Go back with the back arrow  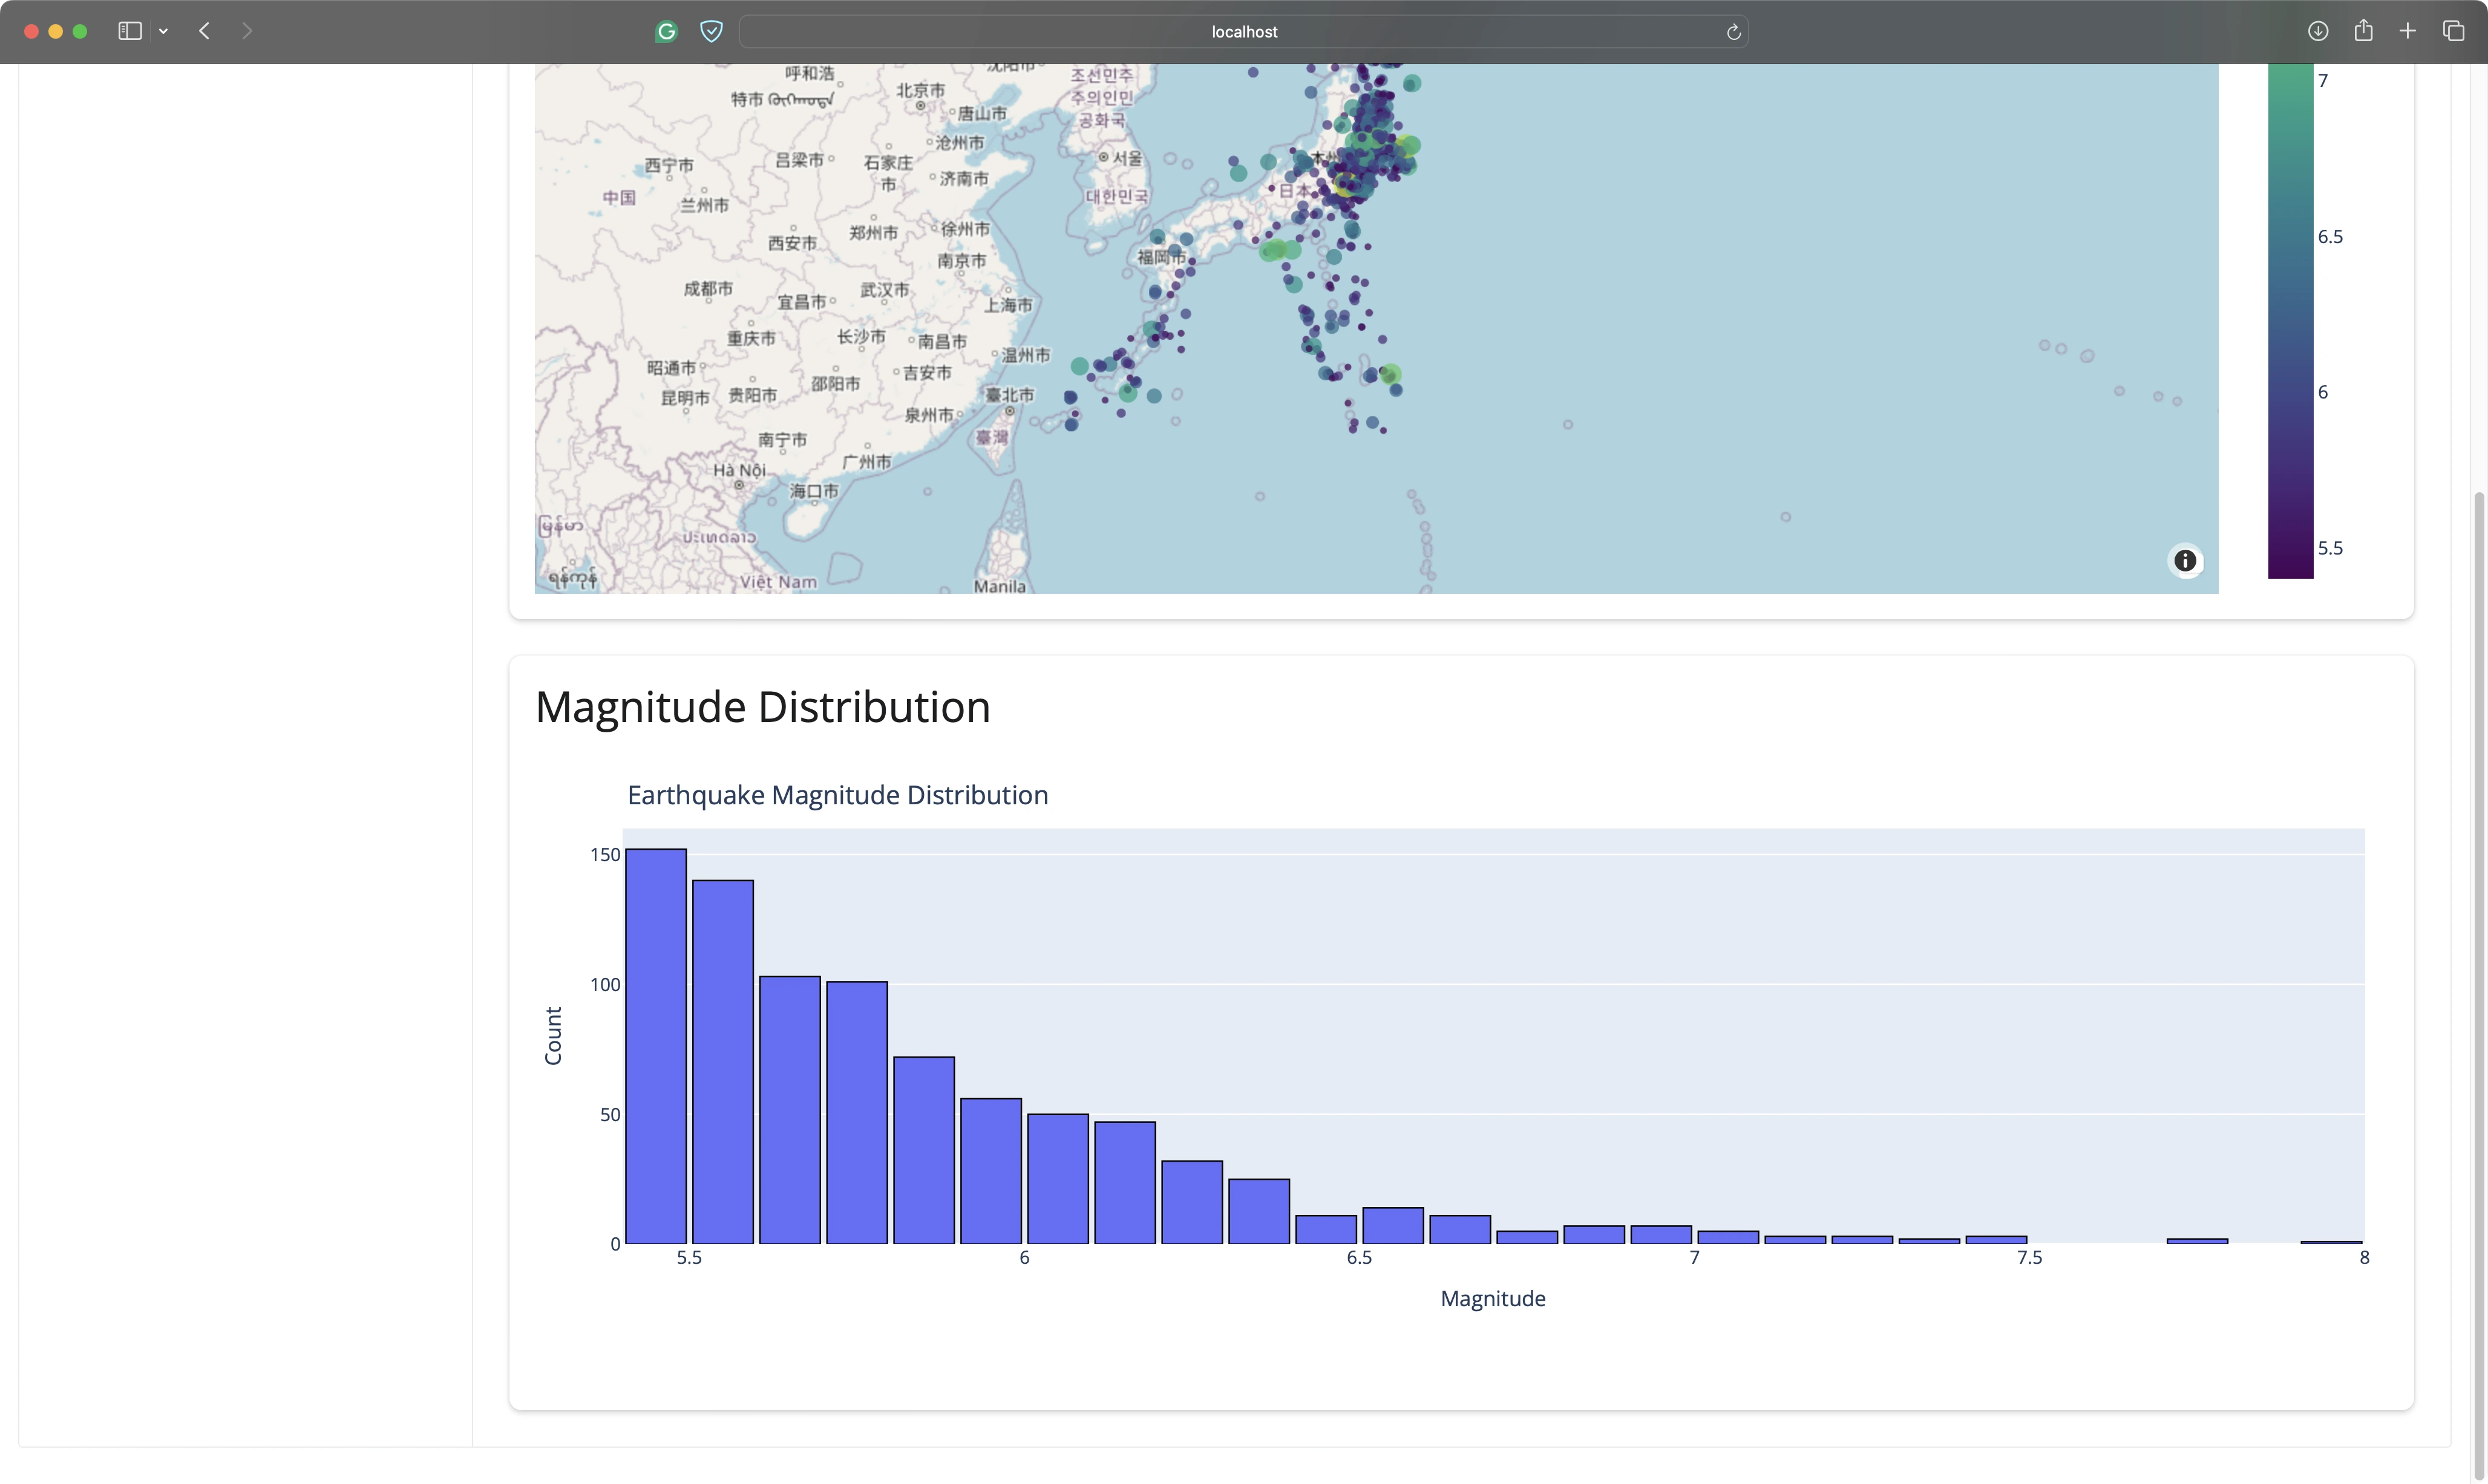(204, 31)
